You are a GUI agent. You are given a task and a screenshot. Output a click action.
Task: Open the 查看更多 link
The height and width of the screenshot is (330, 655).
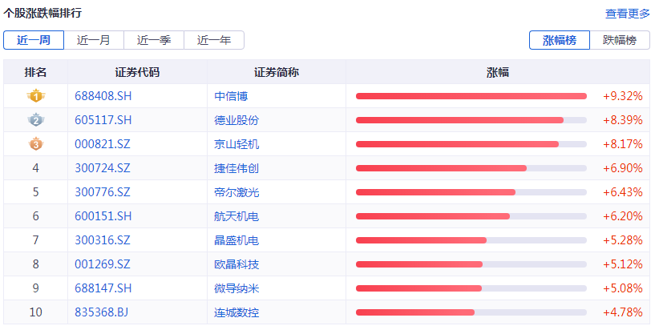pos(627,14)
